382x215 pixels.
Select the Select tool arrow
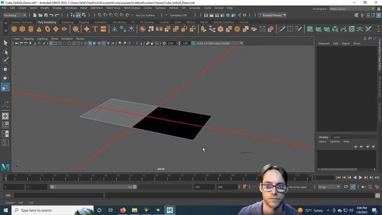(x=5, y=43)
